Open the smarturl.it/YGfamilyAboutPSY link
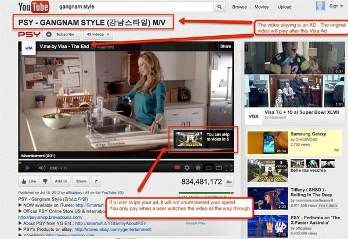Screen dimensions: 348x239 111,223
